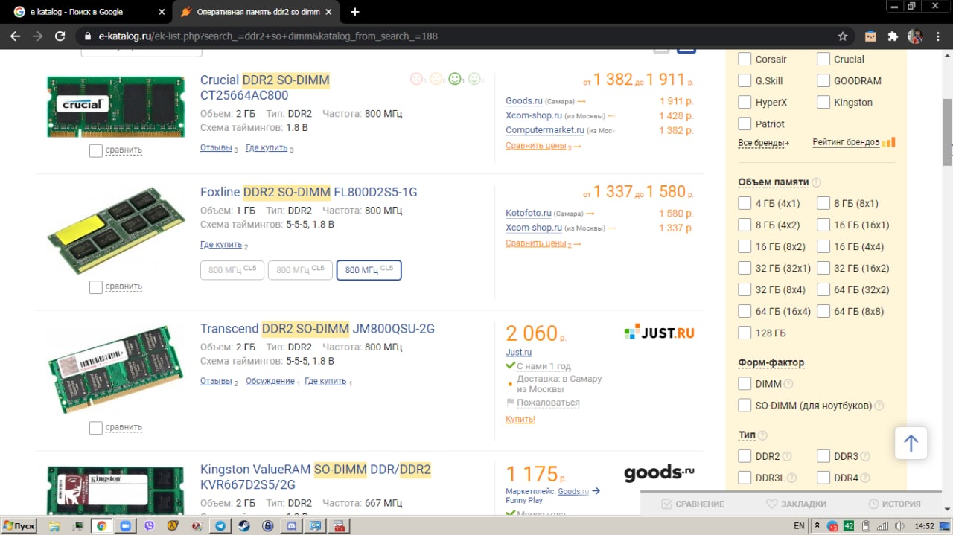Check the Kingston brand checkbox
Viewport: 953px width, 535px height.
[x=823, y=102]
